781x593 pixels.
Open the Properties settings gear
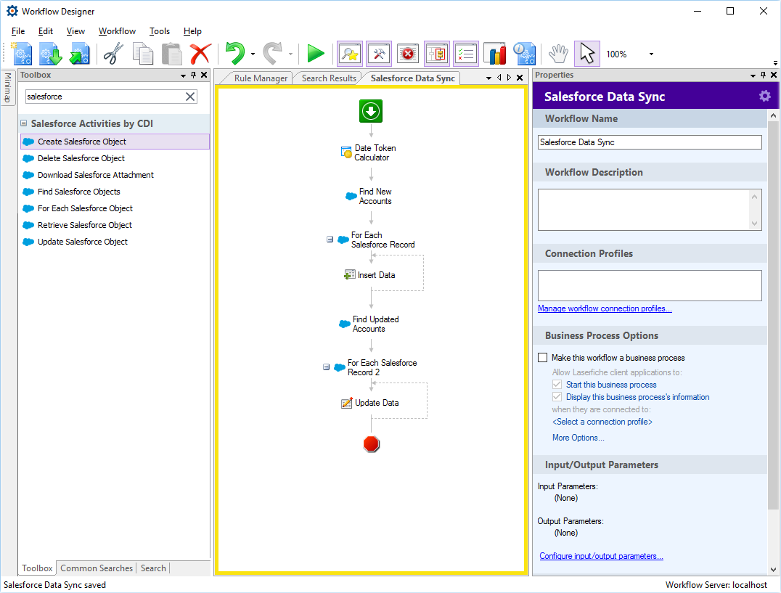click(x=764, y=96)
